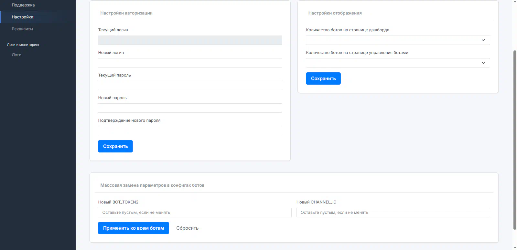
Task: Click the Подтверждение нового пароля field
Action: [190, 131]
